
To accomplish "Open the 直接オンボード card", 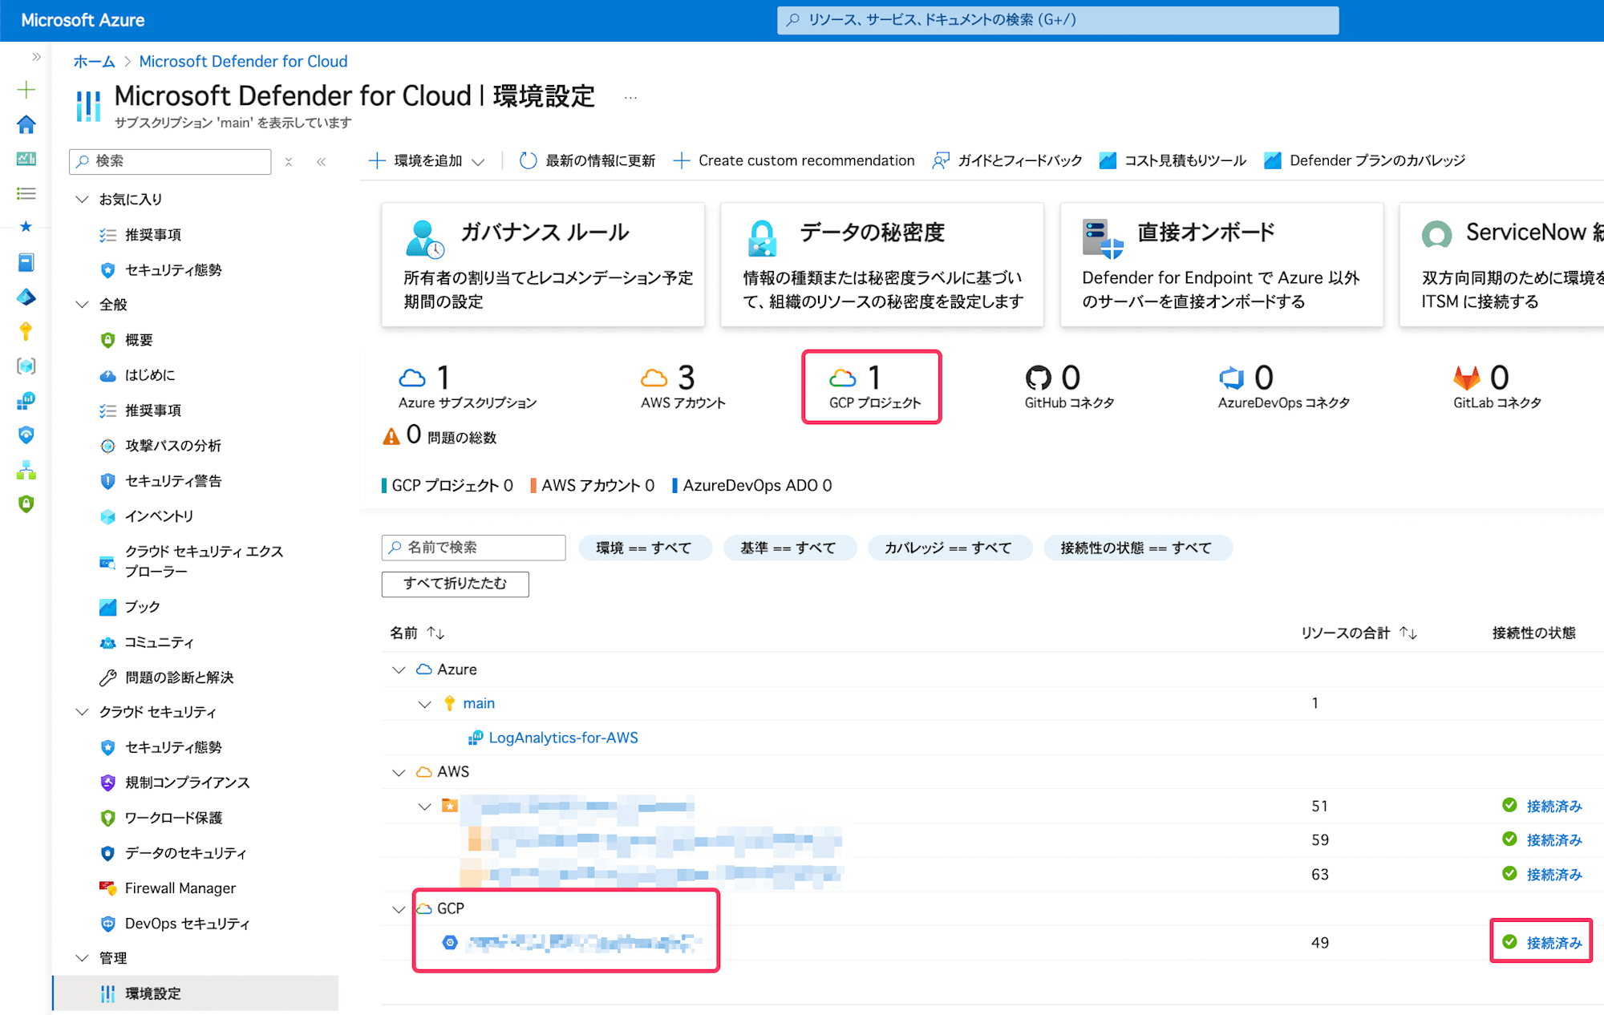I will pyautogui.click(x=1221, y=265).
